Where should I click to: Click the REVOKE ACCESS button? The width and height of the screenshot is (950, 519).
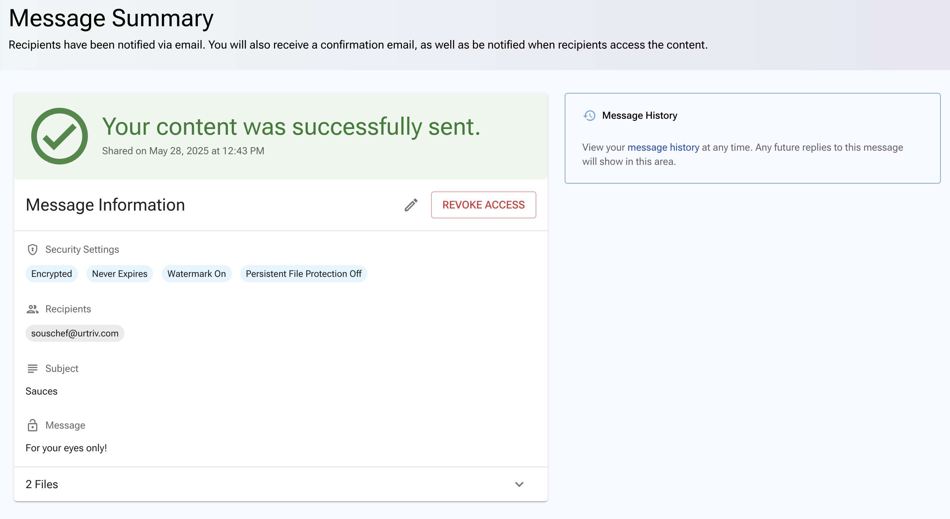coord(484,205)
